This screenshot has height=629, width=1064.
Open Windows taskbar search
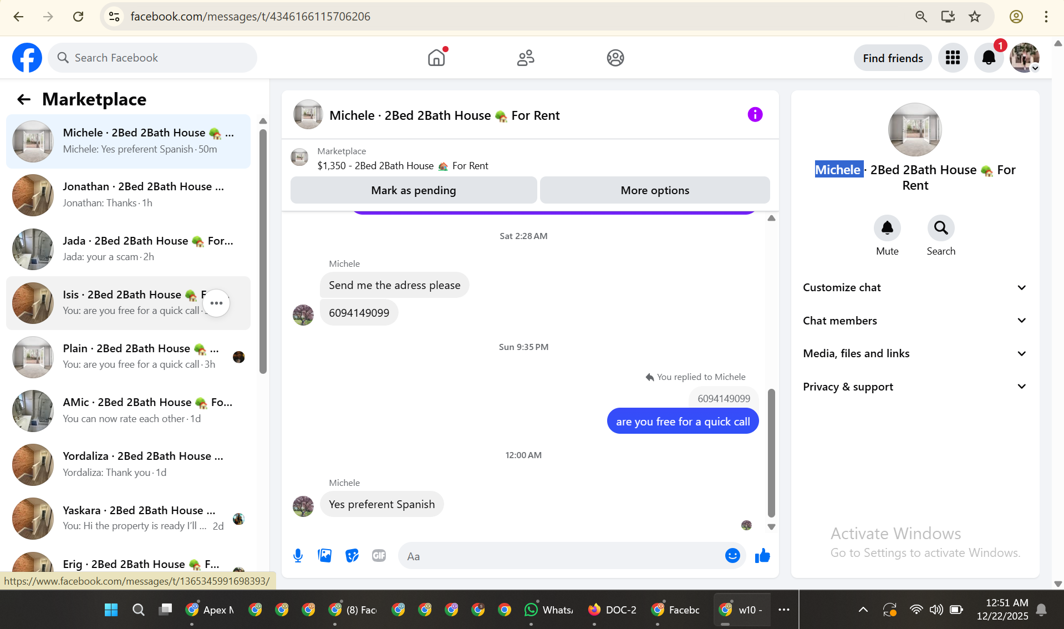138,610
